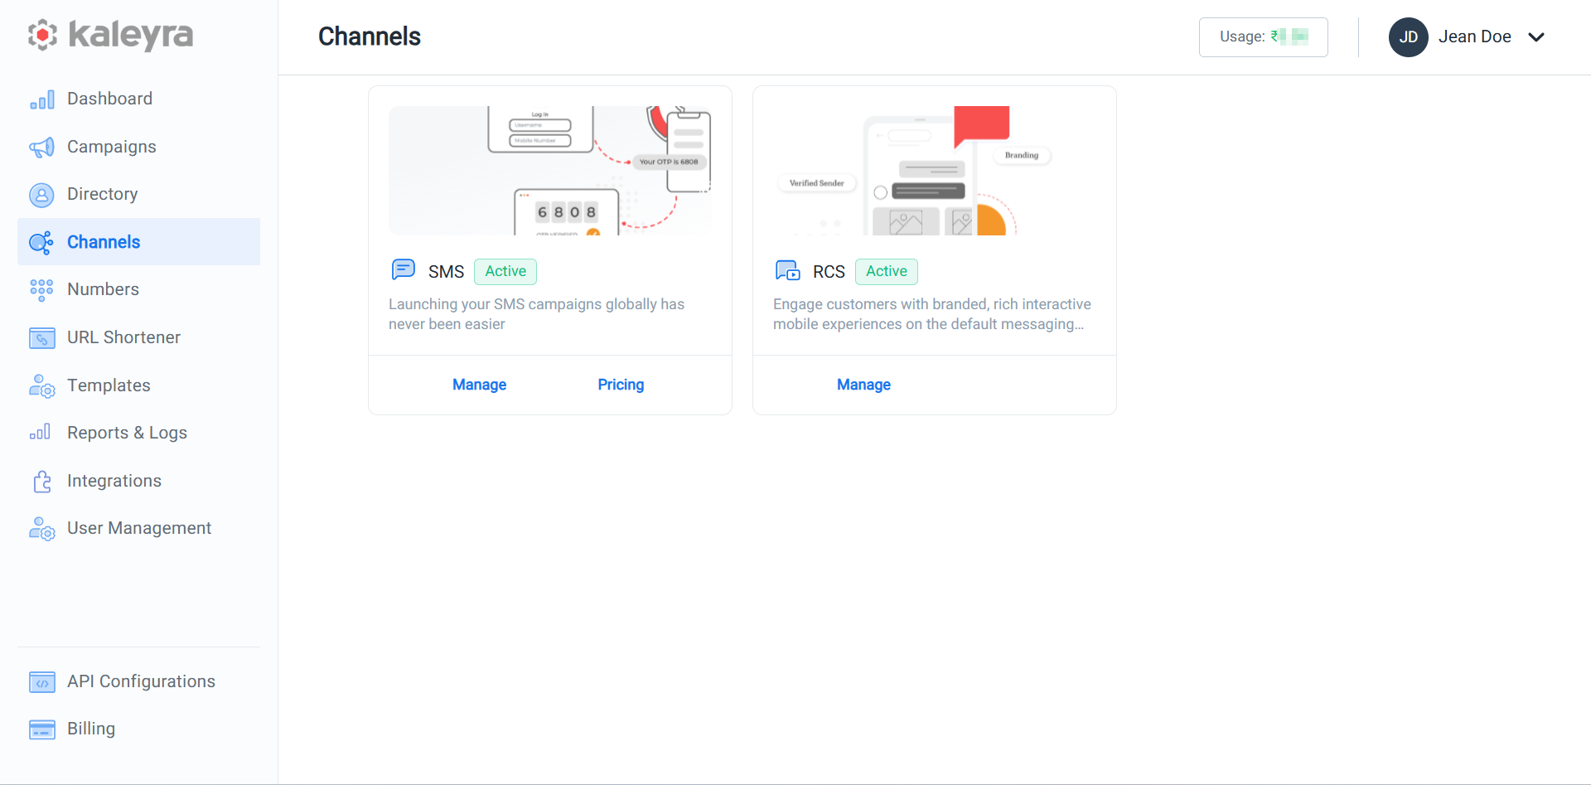This screenshot has height=785, width=1591.
Task: Click the Campaigns megaphone icon
Action: tap(42, 148)
